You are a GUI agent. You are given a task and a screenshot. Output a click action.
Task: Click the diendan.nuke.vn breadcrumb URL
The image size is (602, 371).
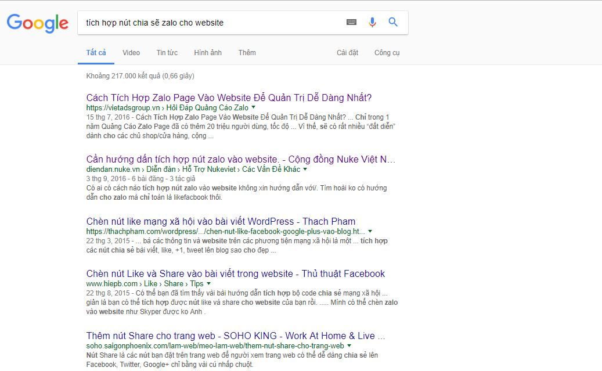pyautogui.click(x=193, y=169)
